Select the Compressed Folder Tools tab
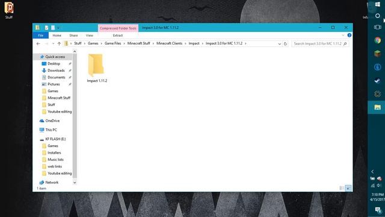The width and height of the screenshot is (385, 217). 118,28
